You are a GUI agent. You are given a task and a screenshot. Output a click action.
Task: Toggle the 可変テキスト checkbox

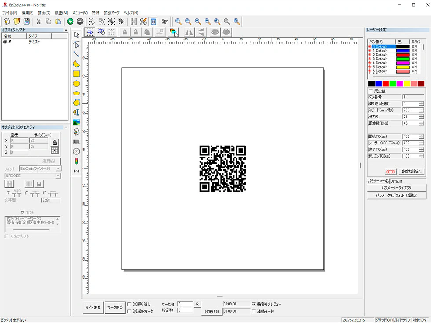[x=7, y=236]
